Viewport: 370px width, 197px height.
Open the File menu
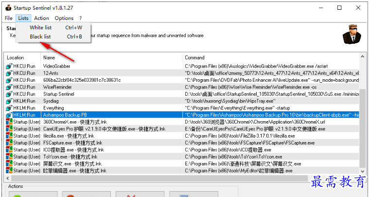coord(8,18)
